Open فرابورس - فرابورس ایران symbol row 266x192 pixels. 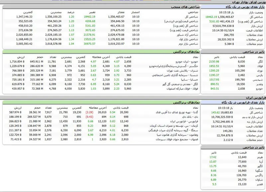click(184, 121)
